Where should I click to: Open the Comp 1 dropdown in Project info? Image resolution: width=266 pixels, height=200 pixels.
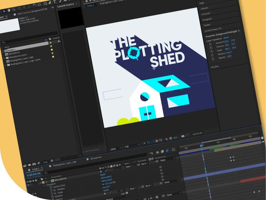pos(23,18)
